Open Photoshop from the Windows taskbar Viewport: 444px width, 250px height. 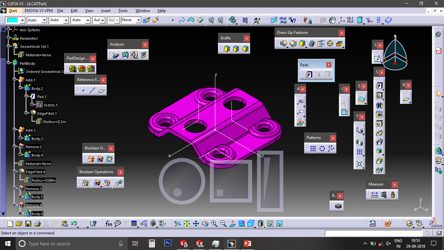tap(168, 243)
